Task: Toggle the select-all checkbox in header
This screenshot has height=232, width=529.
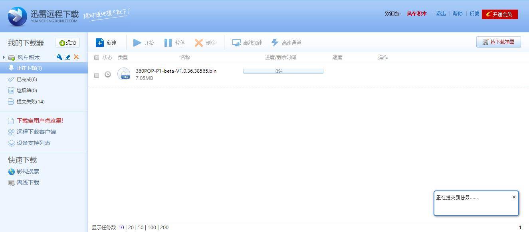Action: click(x=96, y=58)
